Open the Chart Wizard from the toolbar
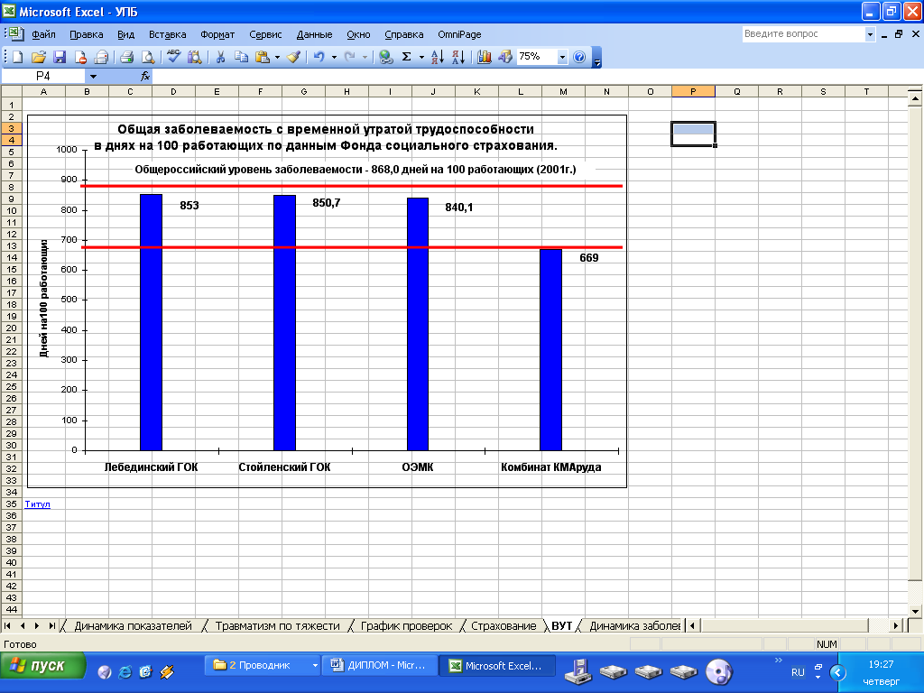 pos(484,57)
